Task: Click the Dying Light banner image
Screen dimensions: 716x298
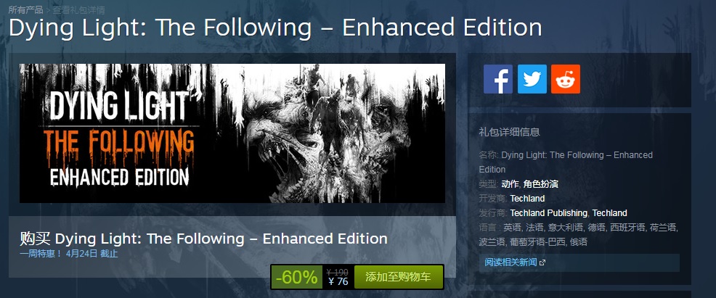Action: click(x=232, y=133)
